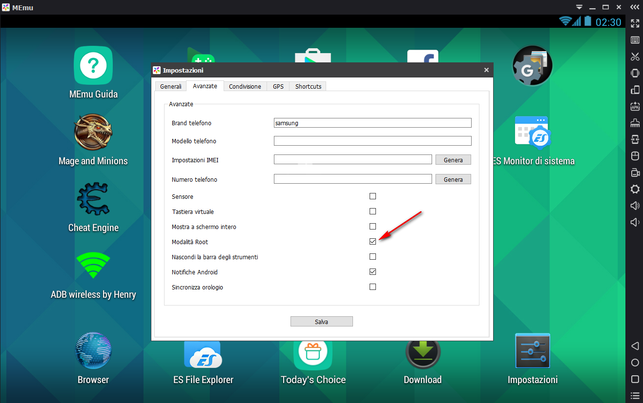Click the Android back triangle button
This screenshot has height=403, width=643.
click(x=635, y=346)
